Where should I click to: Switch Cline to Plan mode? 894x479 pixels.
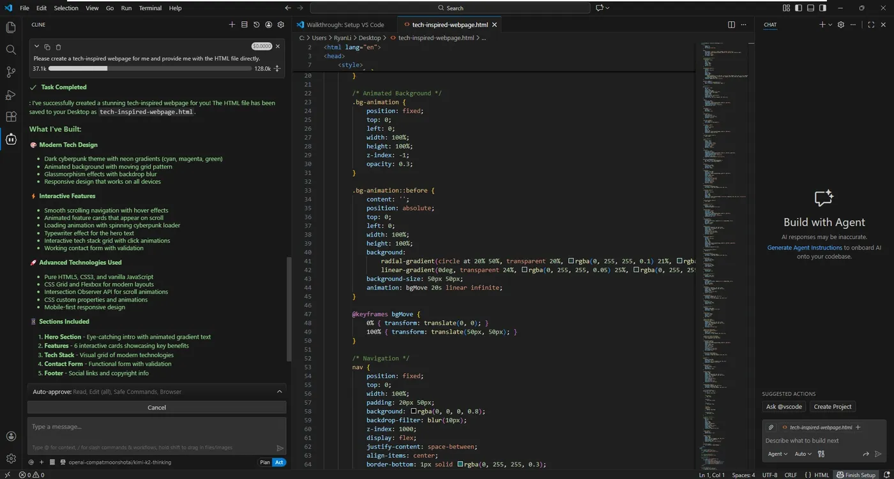[x=264, y=462]
